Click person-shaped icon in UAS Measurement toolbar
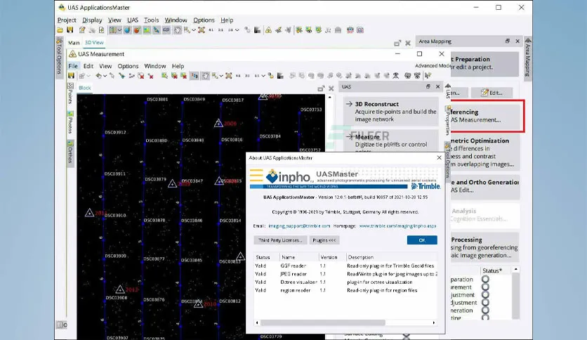The height and width of the screenshot is (340, 587). coord(396,76)
